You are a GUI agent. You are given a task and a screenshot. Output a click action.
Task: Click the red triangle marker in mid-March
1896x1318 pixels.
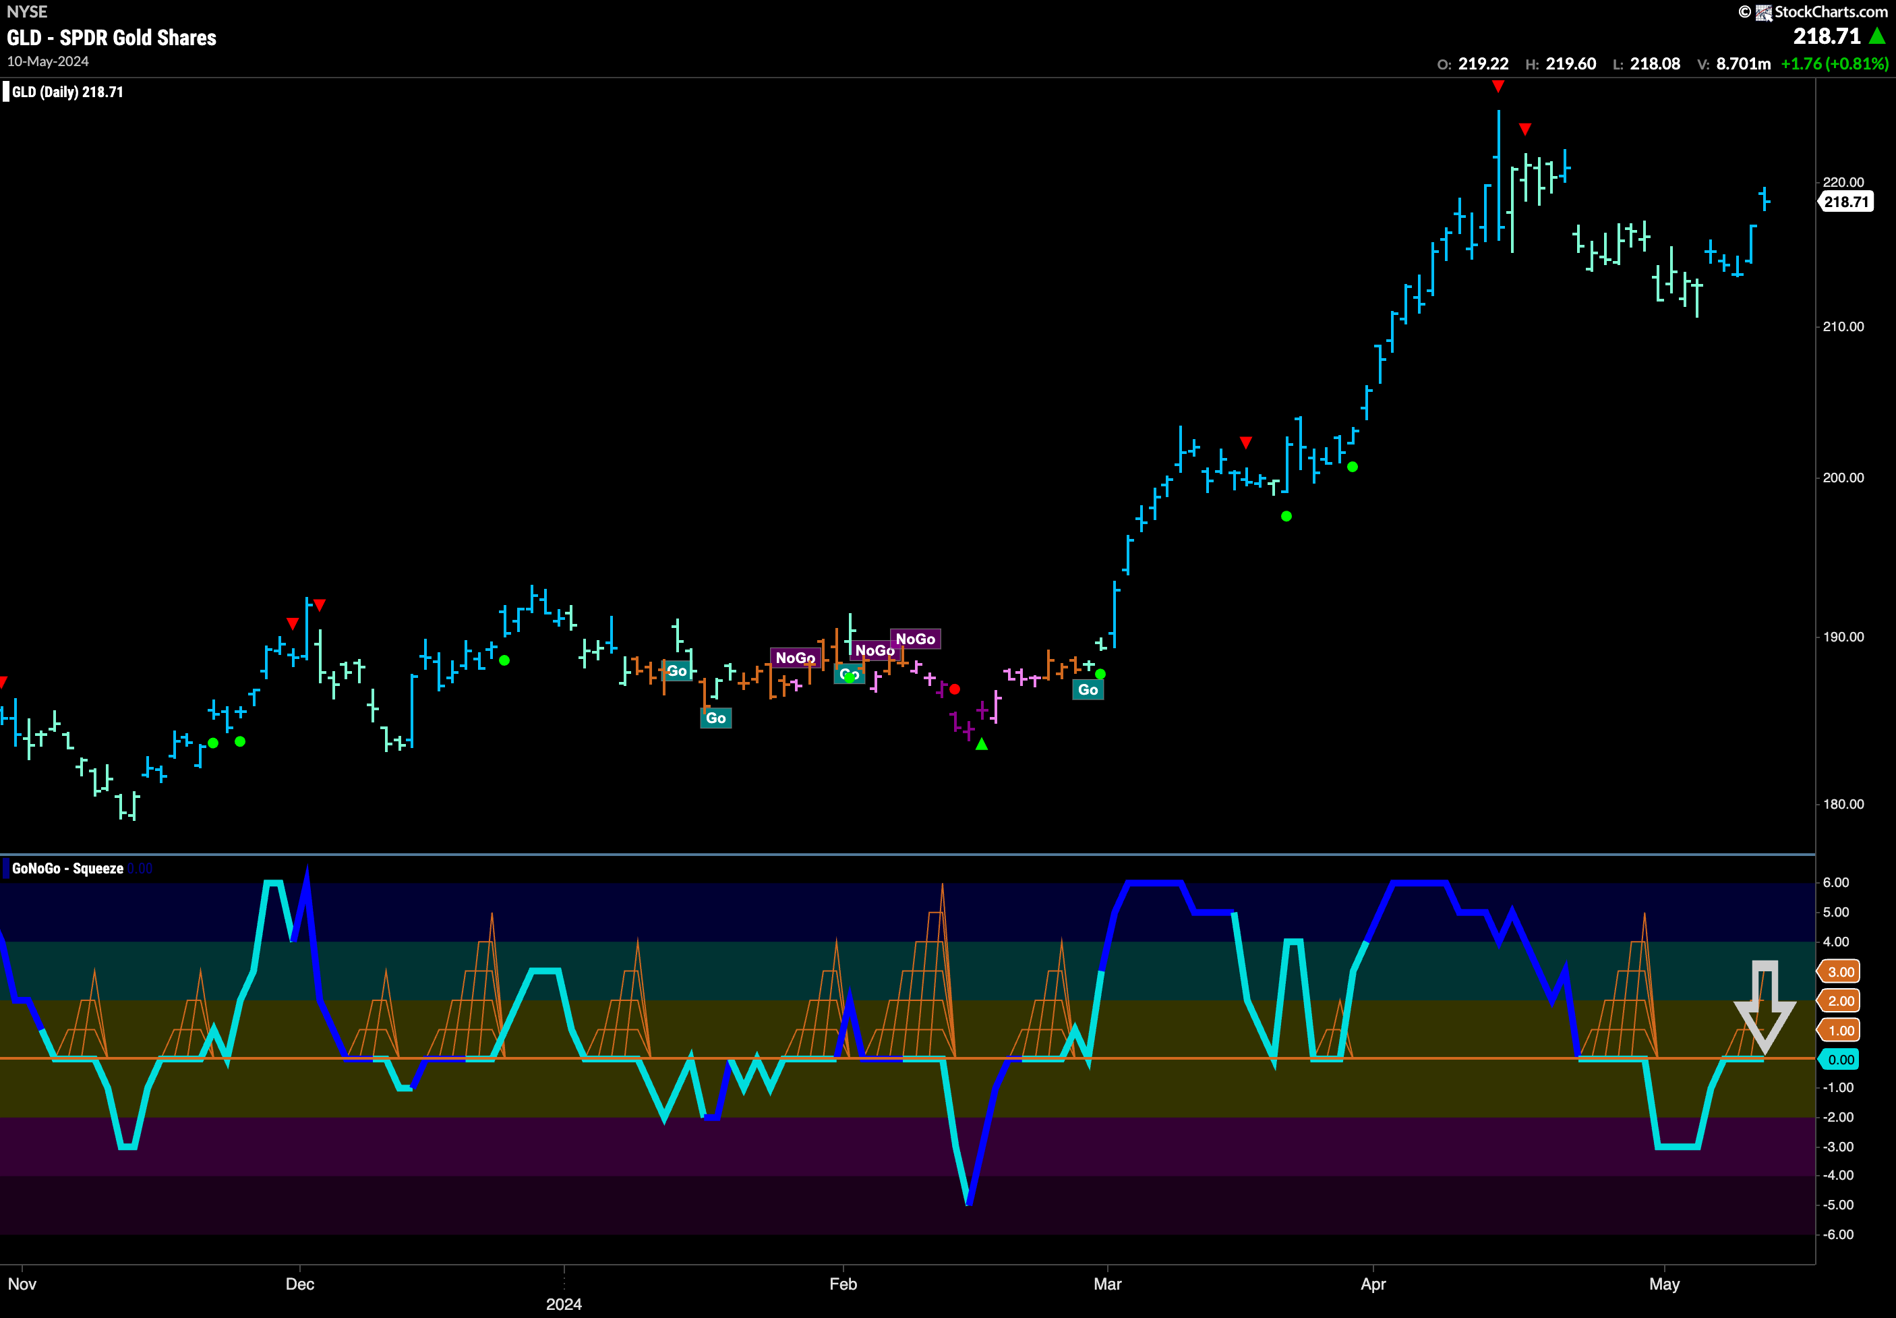click(x=1245, y=442)
